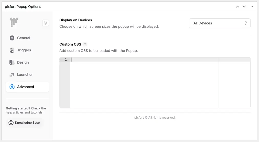Click the General gear icon
The height and width of the screenshot is (142, 259).
coord(12,38)
